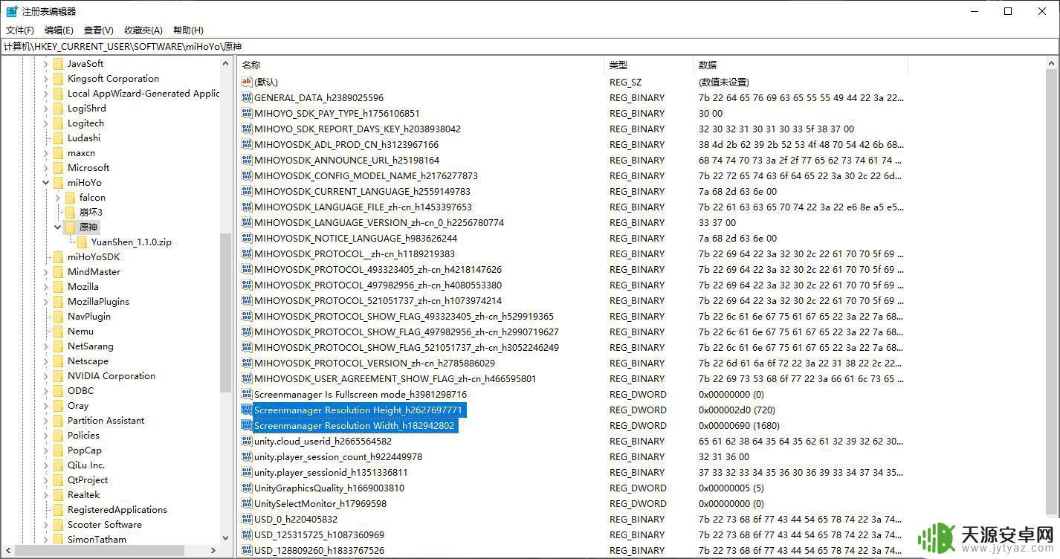Viewport: 1060px width, 559px height.
Task: Open the 文件(F) menu
Action: [20, 30]
